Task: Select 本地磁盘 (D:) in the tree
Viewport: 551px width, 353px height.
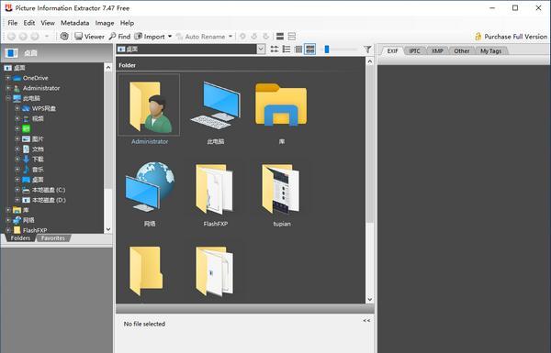Action: [49, 200]
